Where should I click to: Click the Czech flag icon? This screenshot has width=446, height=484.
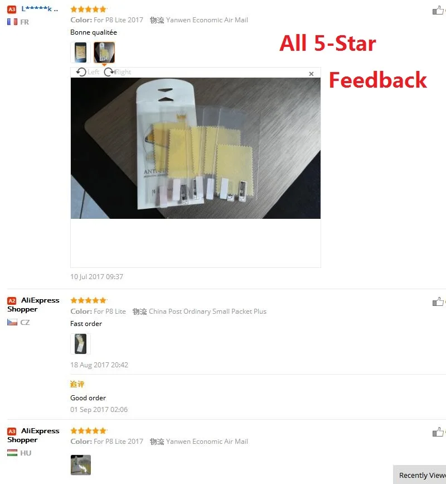tap(12, 322)
